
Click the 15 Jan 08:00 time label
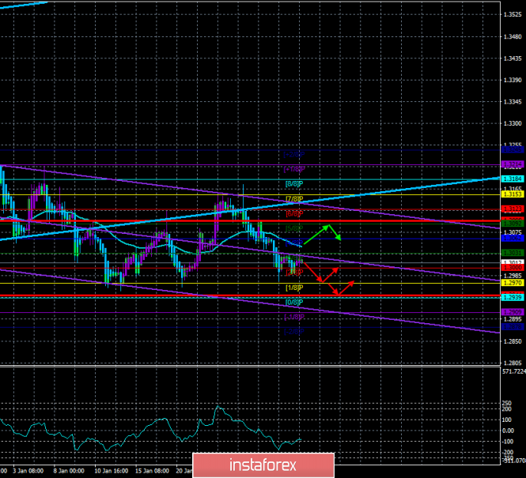152,471
